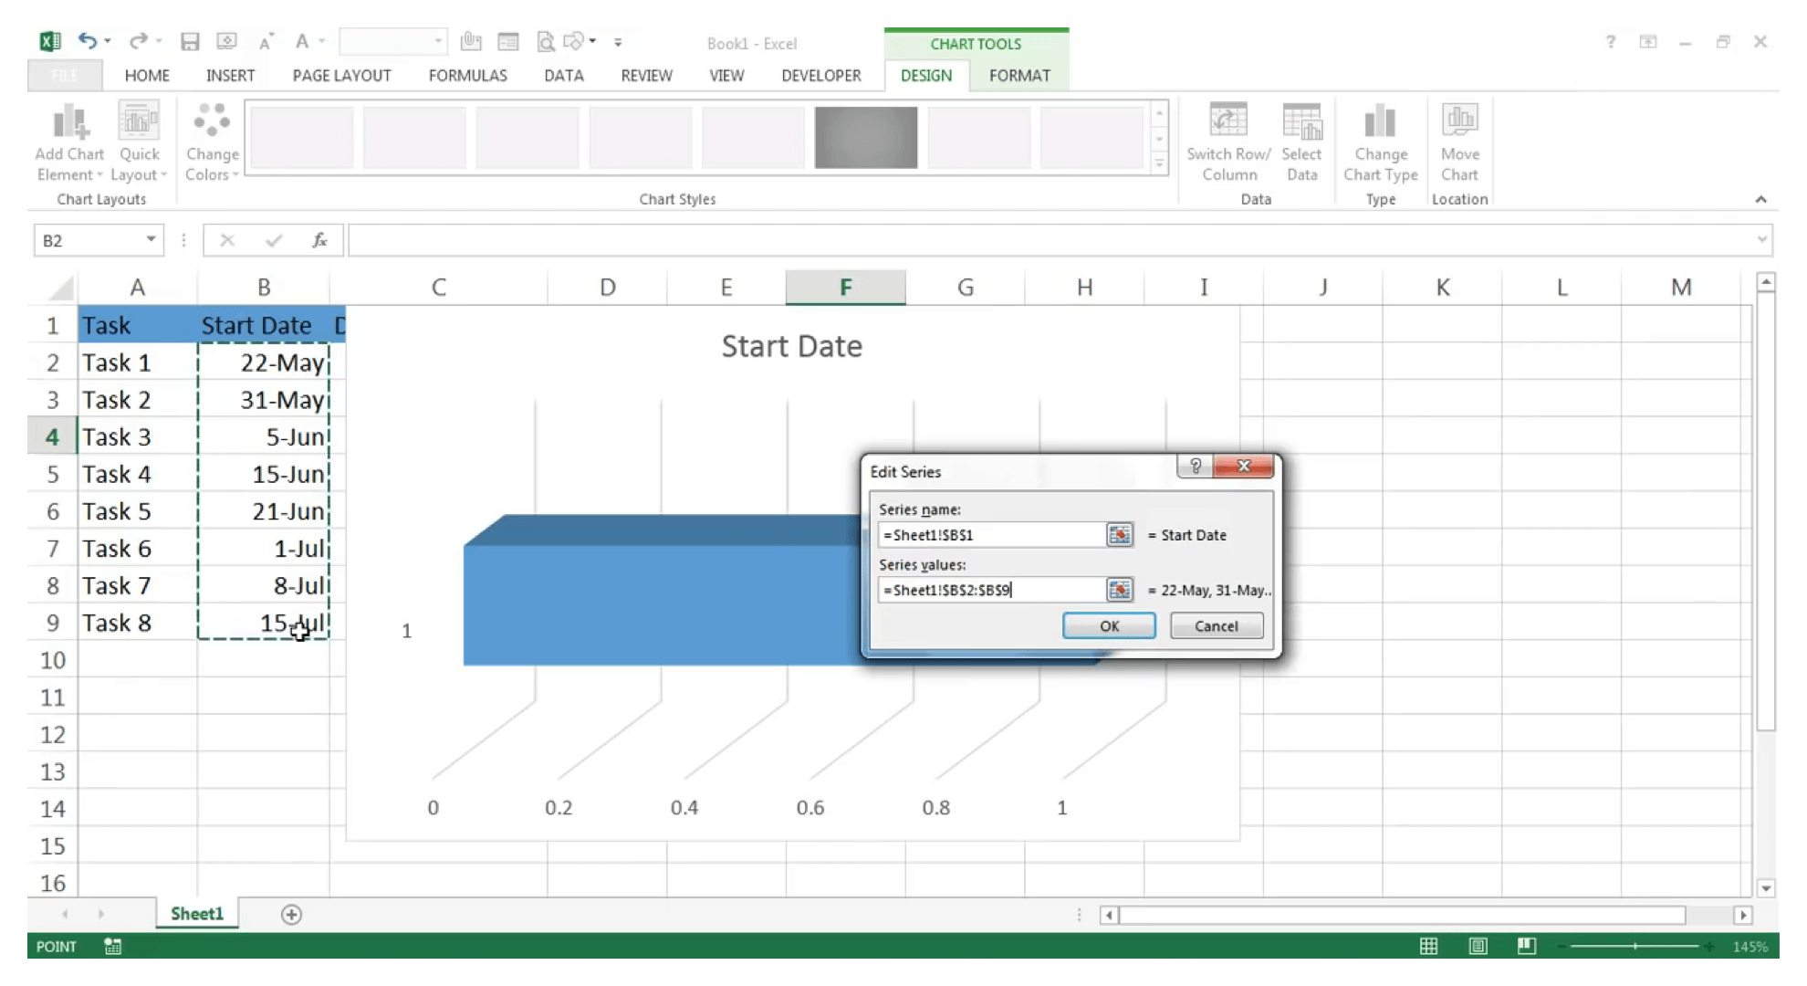
Task: Click the Name Box dropdown showing B2
Action: [151, 239]
